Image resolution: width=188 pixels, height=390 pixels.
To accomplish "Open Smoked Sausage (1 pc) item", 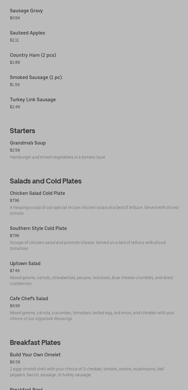I will tap(36, 78).
